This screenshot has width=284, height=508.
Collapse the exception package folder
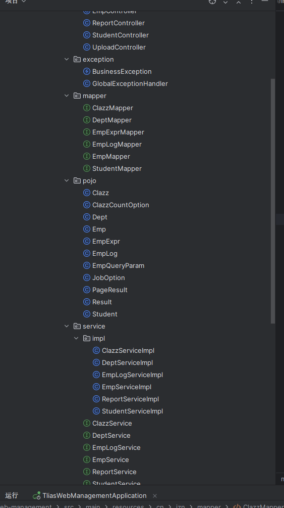point(67,59)
